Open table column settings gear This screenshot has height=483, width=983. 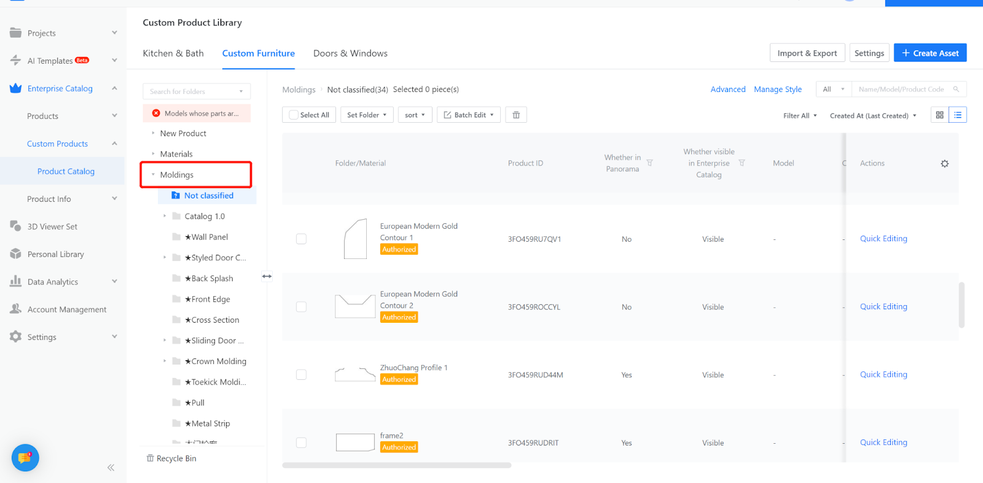click(x=945, y=164)
